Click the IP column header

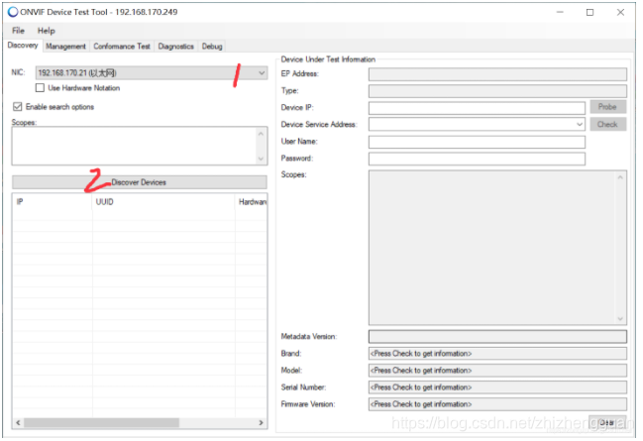pyautogui.click(x=53, y=202)
